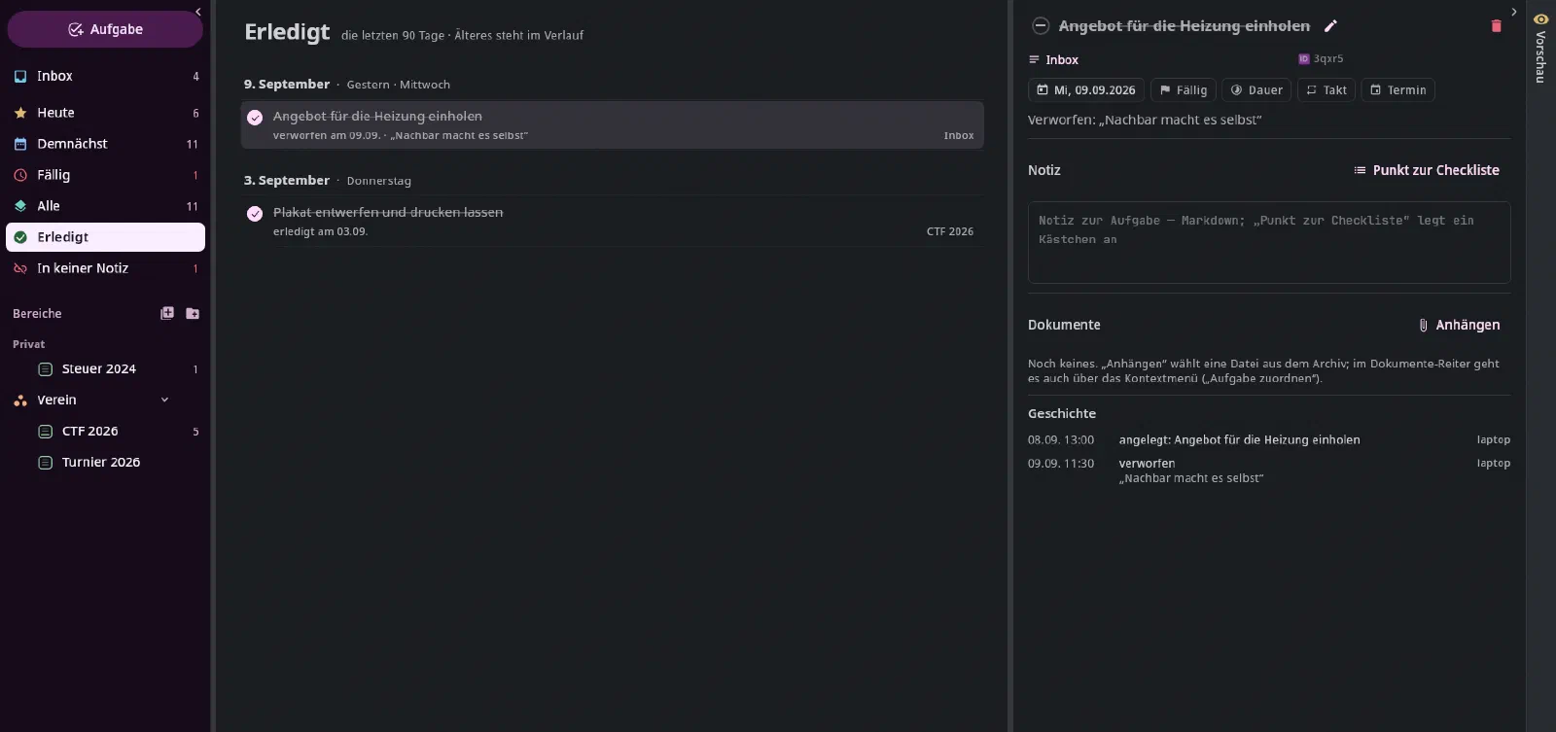
Task: Collapse the Verein area chevron
Action: pos(164,400)
